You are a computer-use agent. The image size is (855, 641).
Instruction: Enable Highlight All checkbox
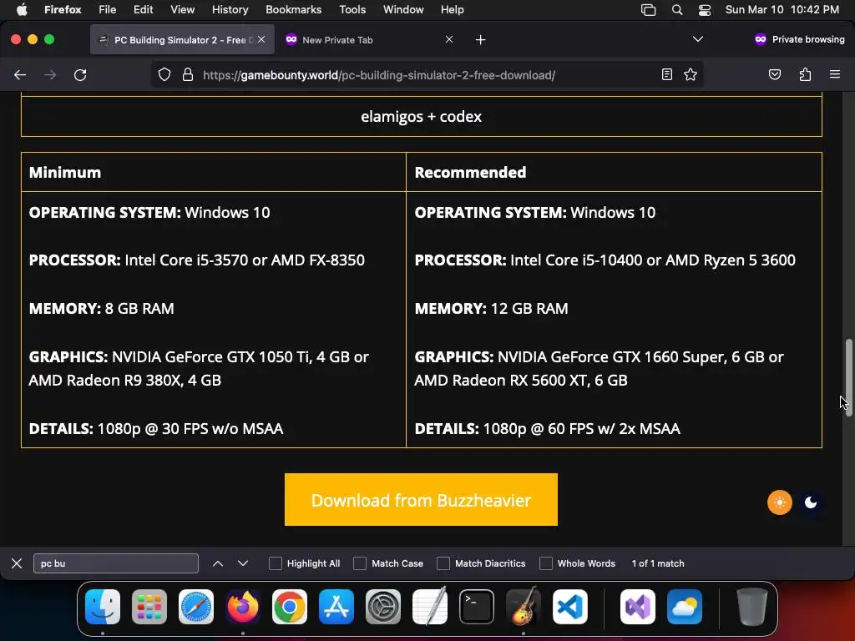pyautogui.click(x=276, y=563)
